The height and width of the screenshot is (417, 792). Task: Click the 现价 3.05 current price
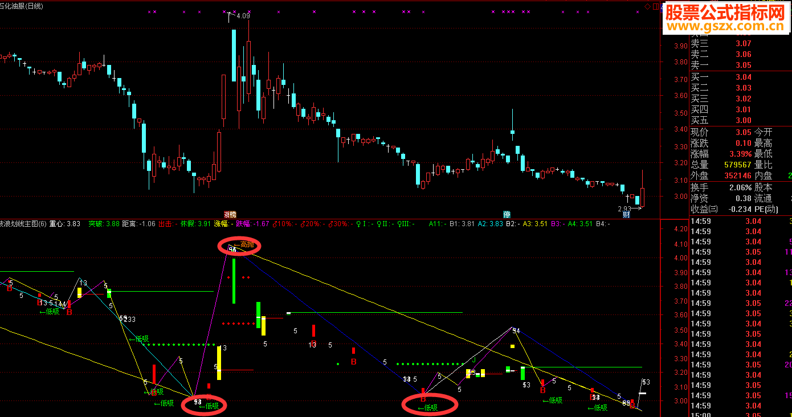[743, 132]
